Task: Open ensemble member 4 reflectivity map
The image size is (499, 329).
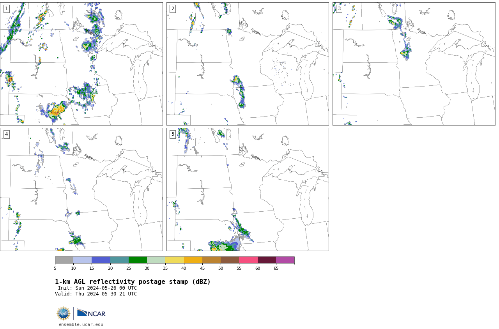Action: (81, 189)
